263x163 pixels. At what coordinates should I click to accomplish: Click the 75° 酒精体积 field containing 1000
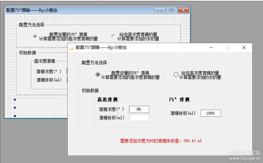tap(211, 113)
